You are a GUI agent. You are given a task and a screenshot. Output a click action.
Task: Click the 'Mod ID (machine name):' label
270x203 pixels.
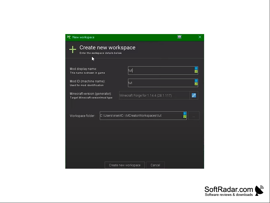point(87,81)
